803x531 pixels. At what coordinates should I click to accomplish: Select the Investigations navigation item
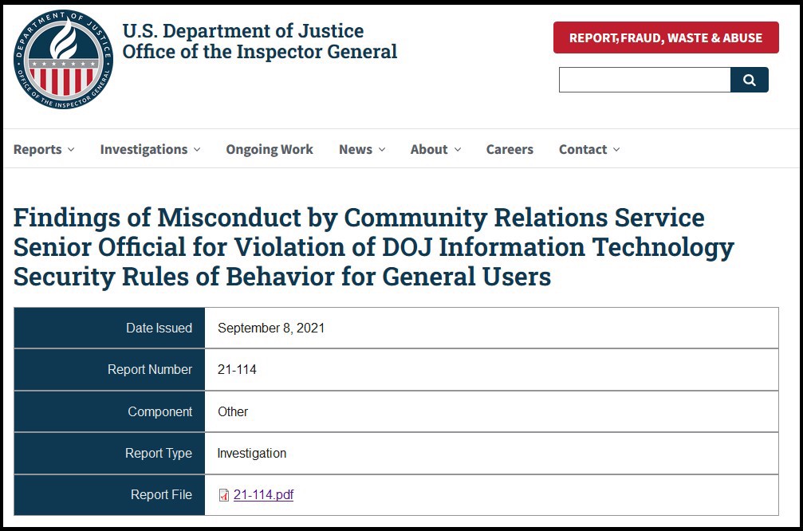(x=144, y=150)
